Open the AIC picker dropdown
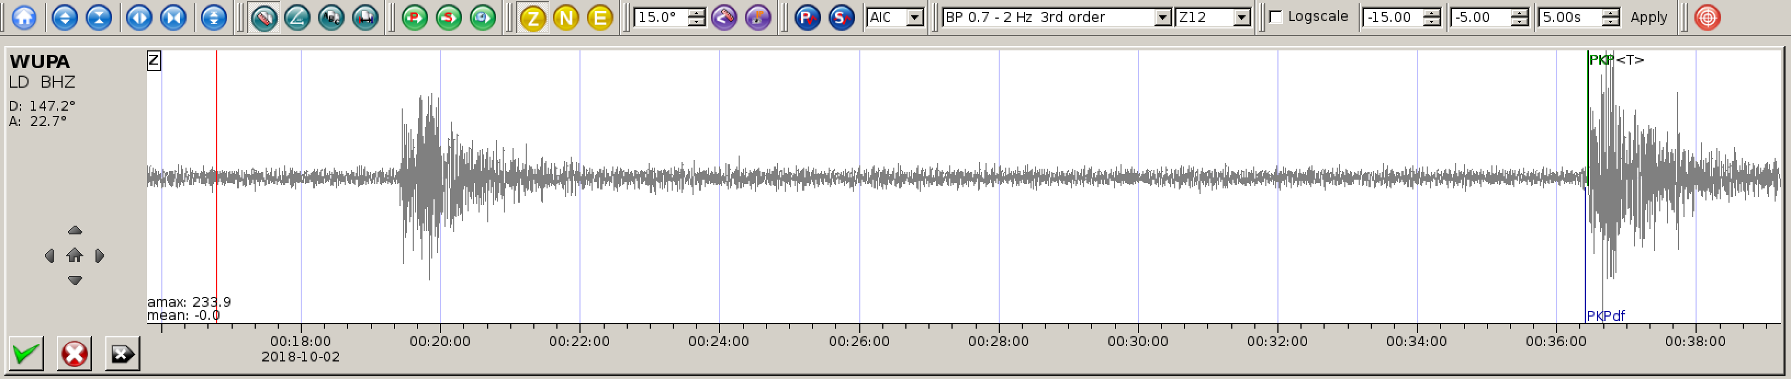Screen dimensions: 1791x379 [x=916, y=18]
